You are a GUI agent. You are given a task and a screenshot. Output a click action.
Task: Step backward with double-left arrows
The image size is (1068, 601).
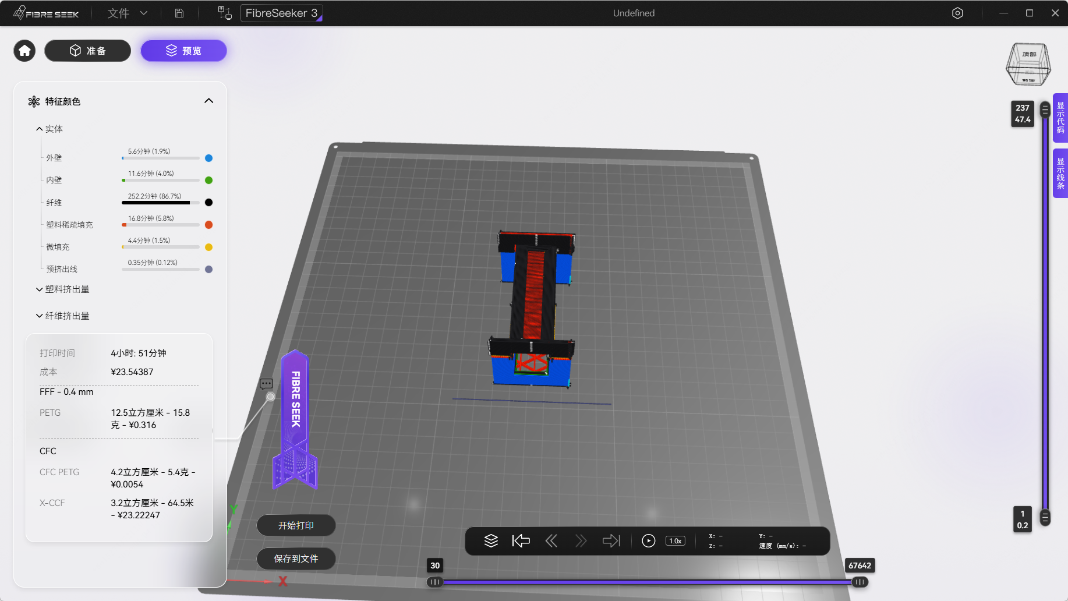coord(551,541)
